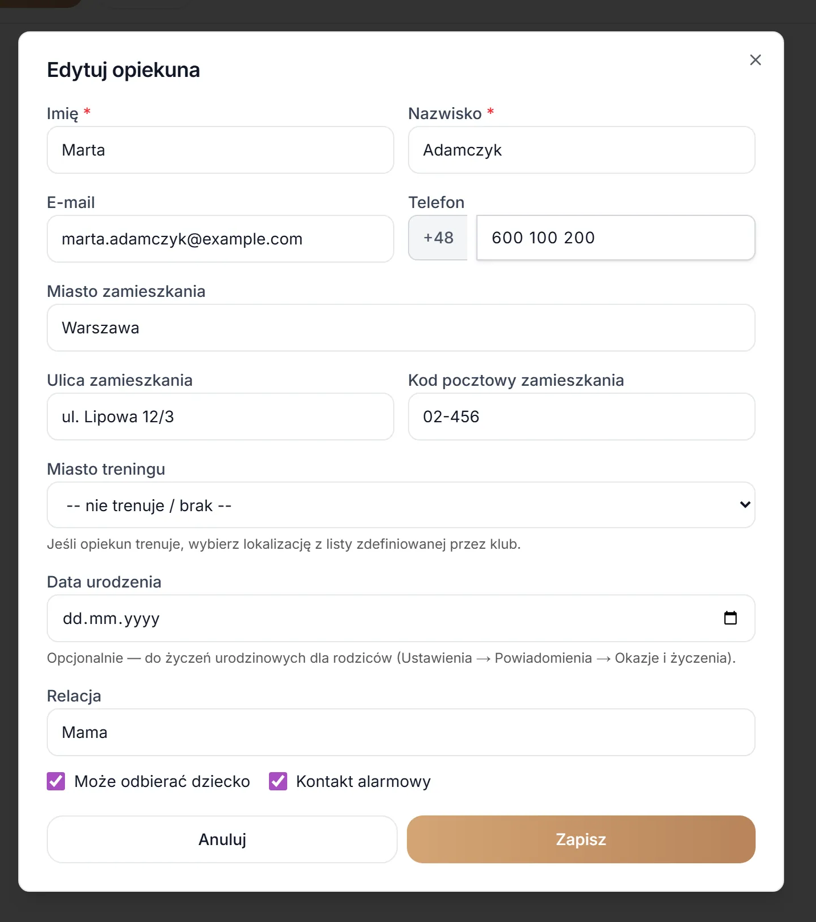Click the Anuluj button

222,839
